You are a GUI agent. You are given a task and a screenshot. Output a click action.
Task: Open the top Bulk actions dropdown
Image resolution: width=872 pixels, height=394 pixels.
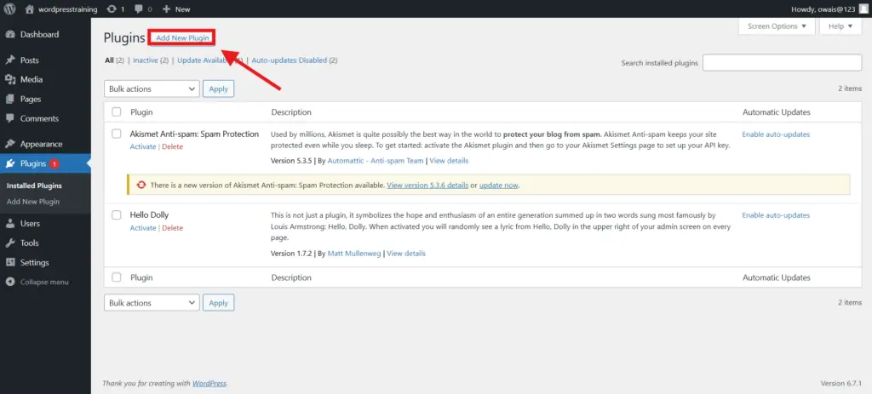(x=152, y=89)
